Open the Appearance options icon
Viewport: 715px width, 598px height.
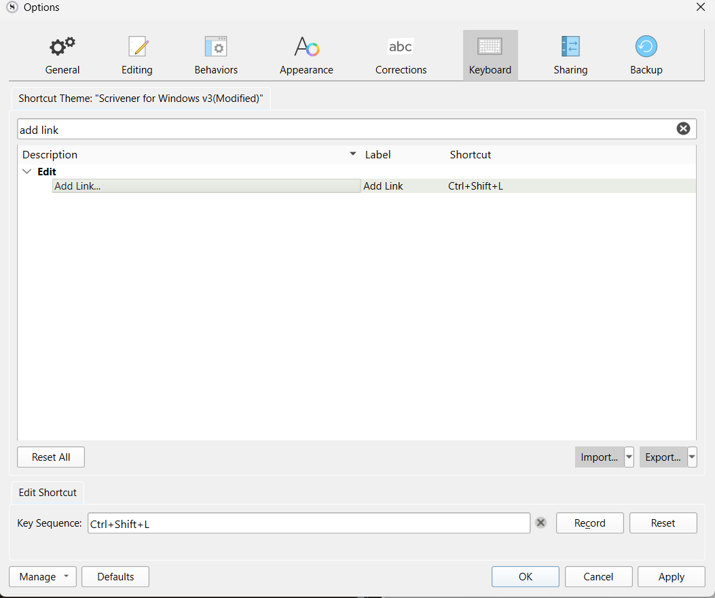[306, 47]
